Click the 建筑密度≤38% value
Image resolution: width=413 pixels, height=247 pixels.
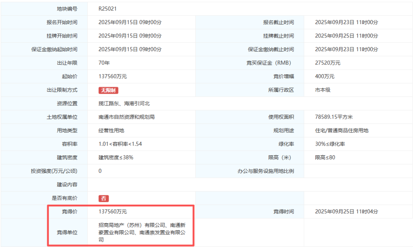[116, 158]
